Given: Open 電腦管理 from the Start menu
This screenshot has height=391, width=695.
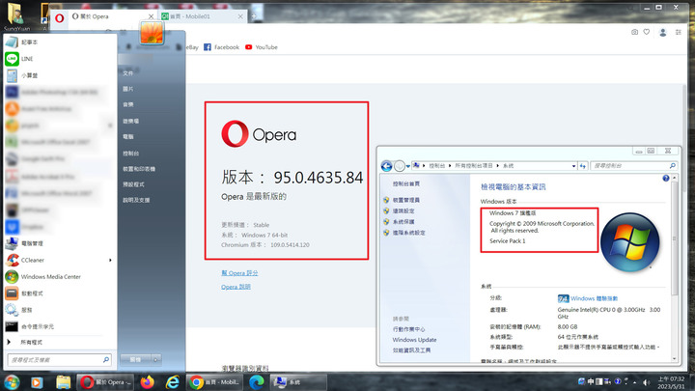Looking at the screenshot, I should pos(58,243).
